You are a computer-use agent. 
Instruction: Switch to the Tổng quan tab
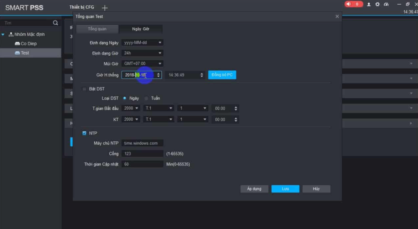pyautogui.click(x=97, y=29)
